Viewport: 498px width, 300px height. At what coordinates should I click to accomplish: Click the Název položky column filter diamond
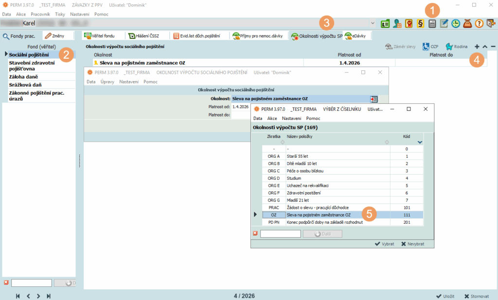click(x=387, y=142)
